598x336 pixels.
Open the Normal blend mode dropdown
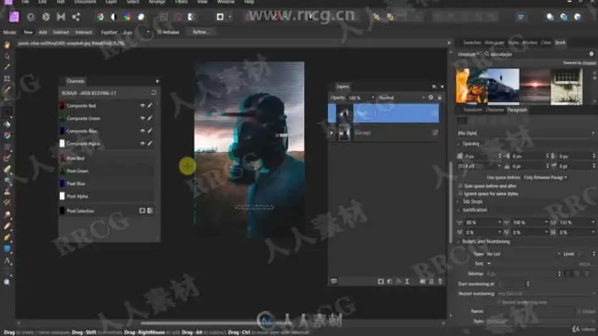(402, 98)
